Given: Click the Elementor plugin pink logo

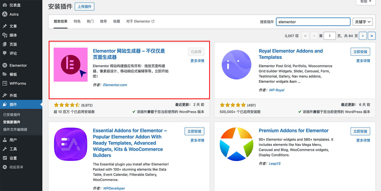Looking at the screenshot, I should 70,65.
